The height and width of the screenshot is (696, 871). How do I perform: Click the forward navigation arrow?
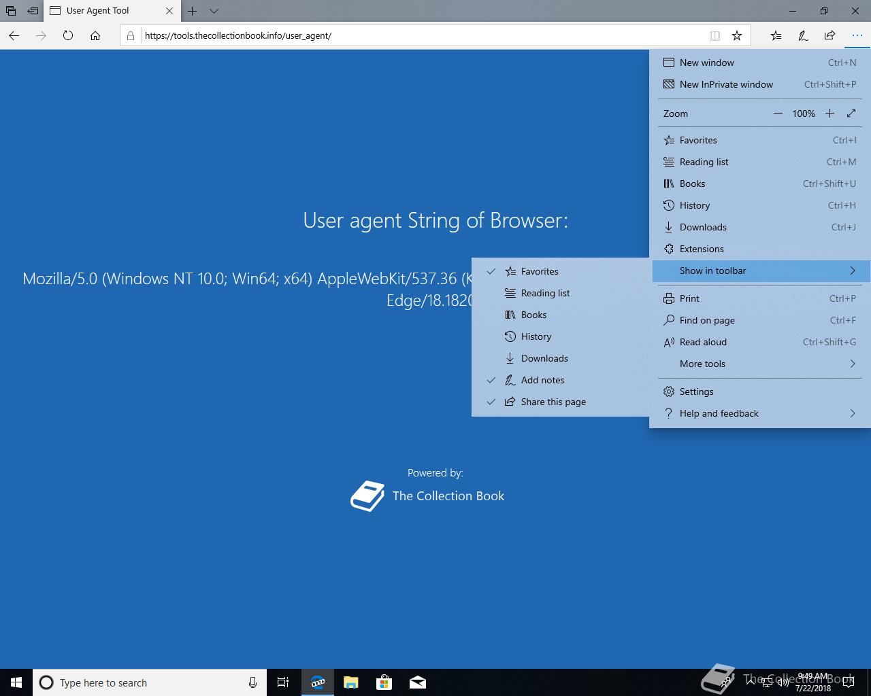(x=41, y=35)
